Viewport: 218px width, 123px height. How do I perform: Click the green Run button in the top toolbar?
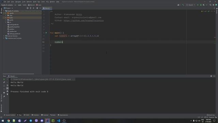(198, 5)
